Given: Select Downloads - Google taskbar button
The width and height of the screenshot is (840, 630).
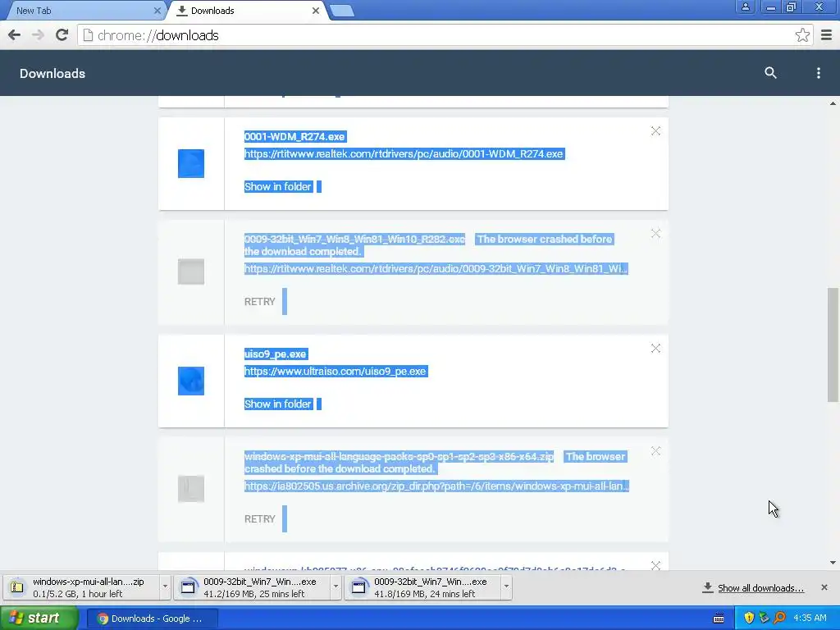Looking at the screenshot, I should tap(152, 619).
